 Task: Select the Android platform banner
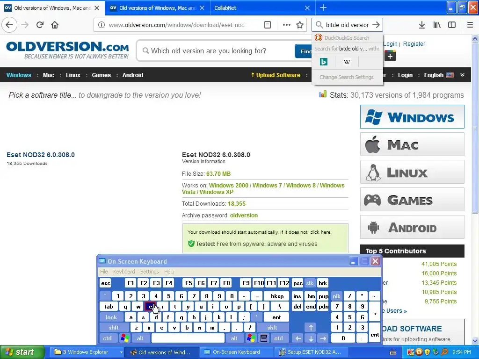tap(412, 227)
